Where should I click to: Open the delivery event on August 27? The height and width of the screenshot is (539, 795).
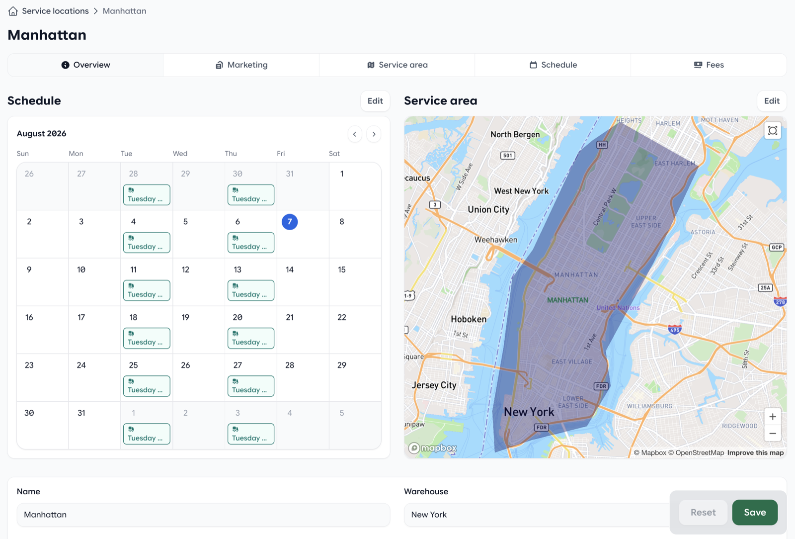click(251, 386)
